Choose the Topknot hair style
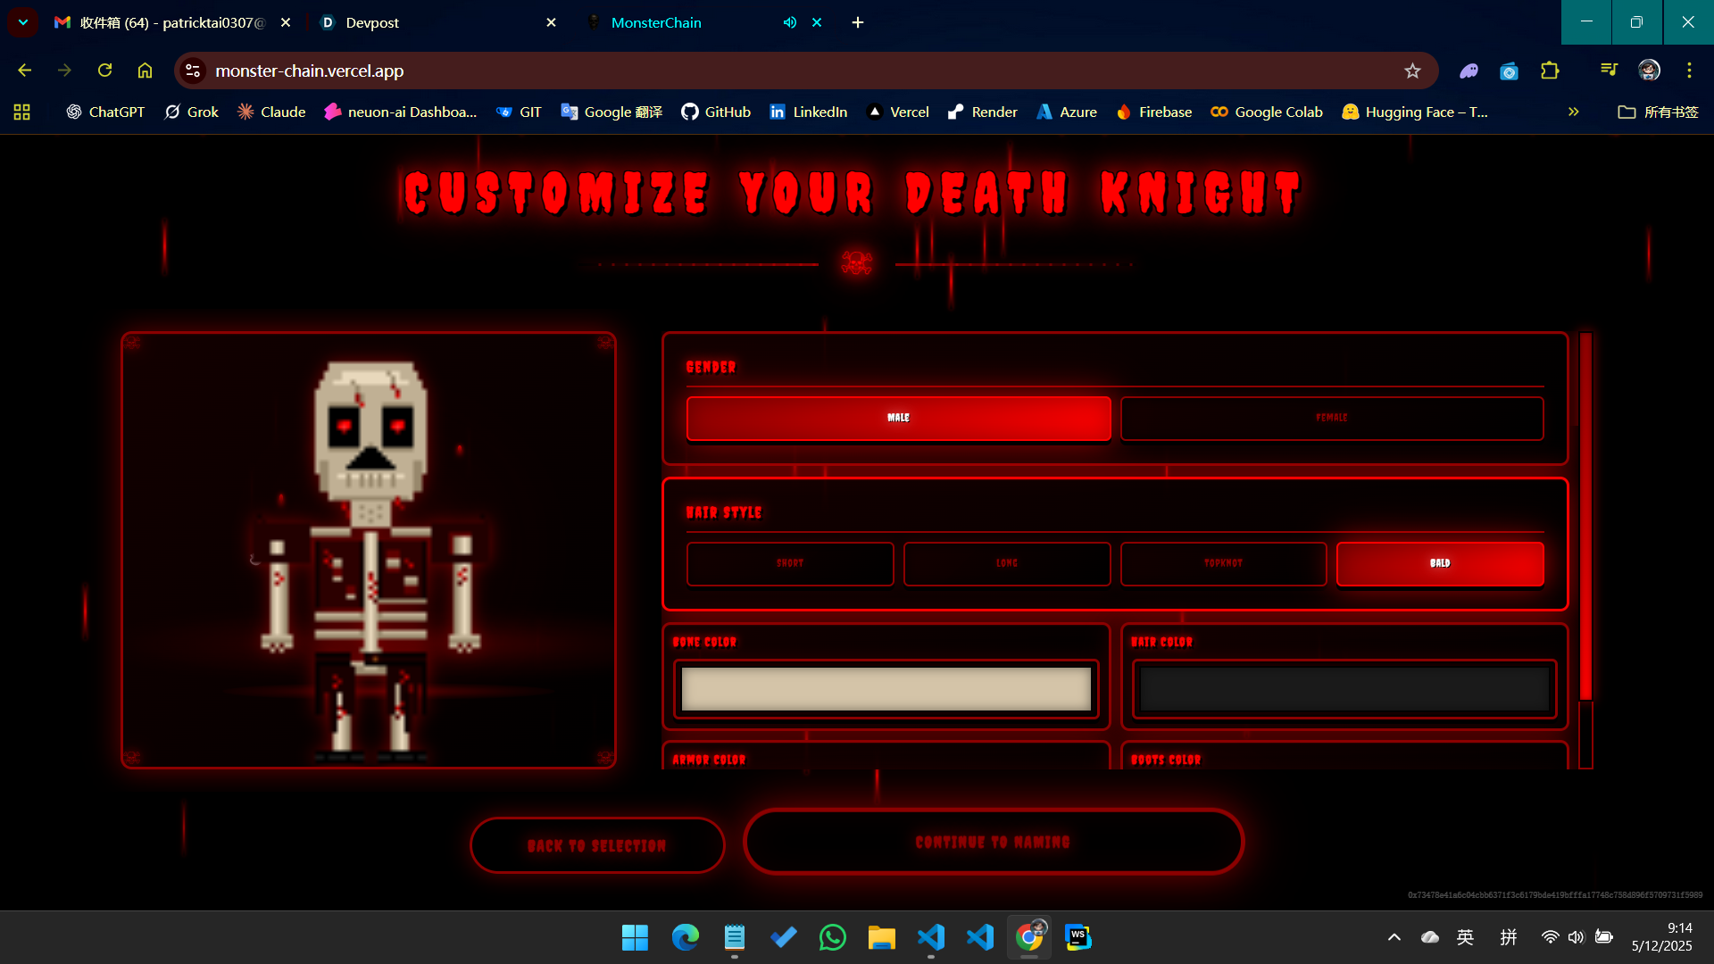 click(x=1223, y=563)
